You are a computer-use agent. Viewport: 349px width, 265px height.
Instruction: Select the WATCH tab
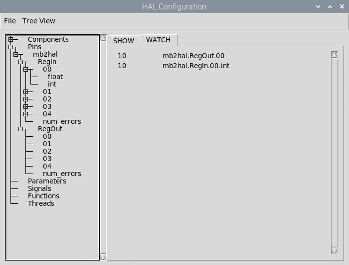[x=158, y=40]
